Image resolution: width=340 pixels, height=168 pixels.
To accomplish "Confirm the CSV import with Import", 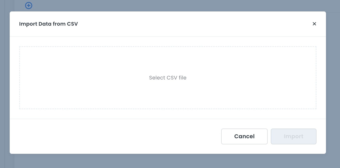I will pos(293,137).
